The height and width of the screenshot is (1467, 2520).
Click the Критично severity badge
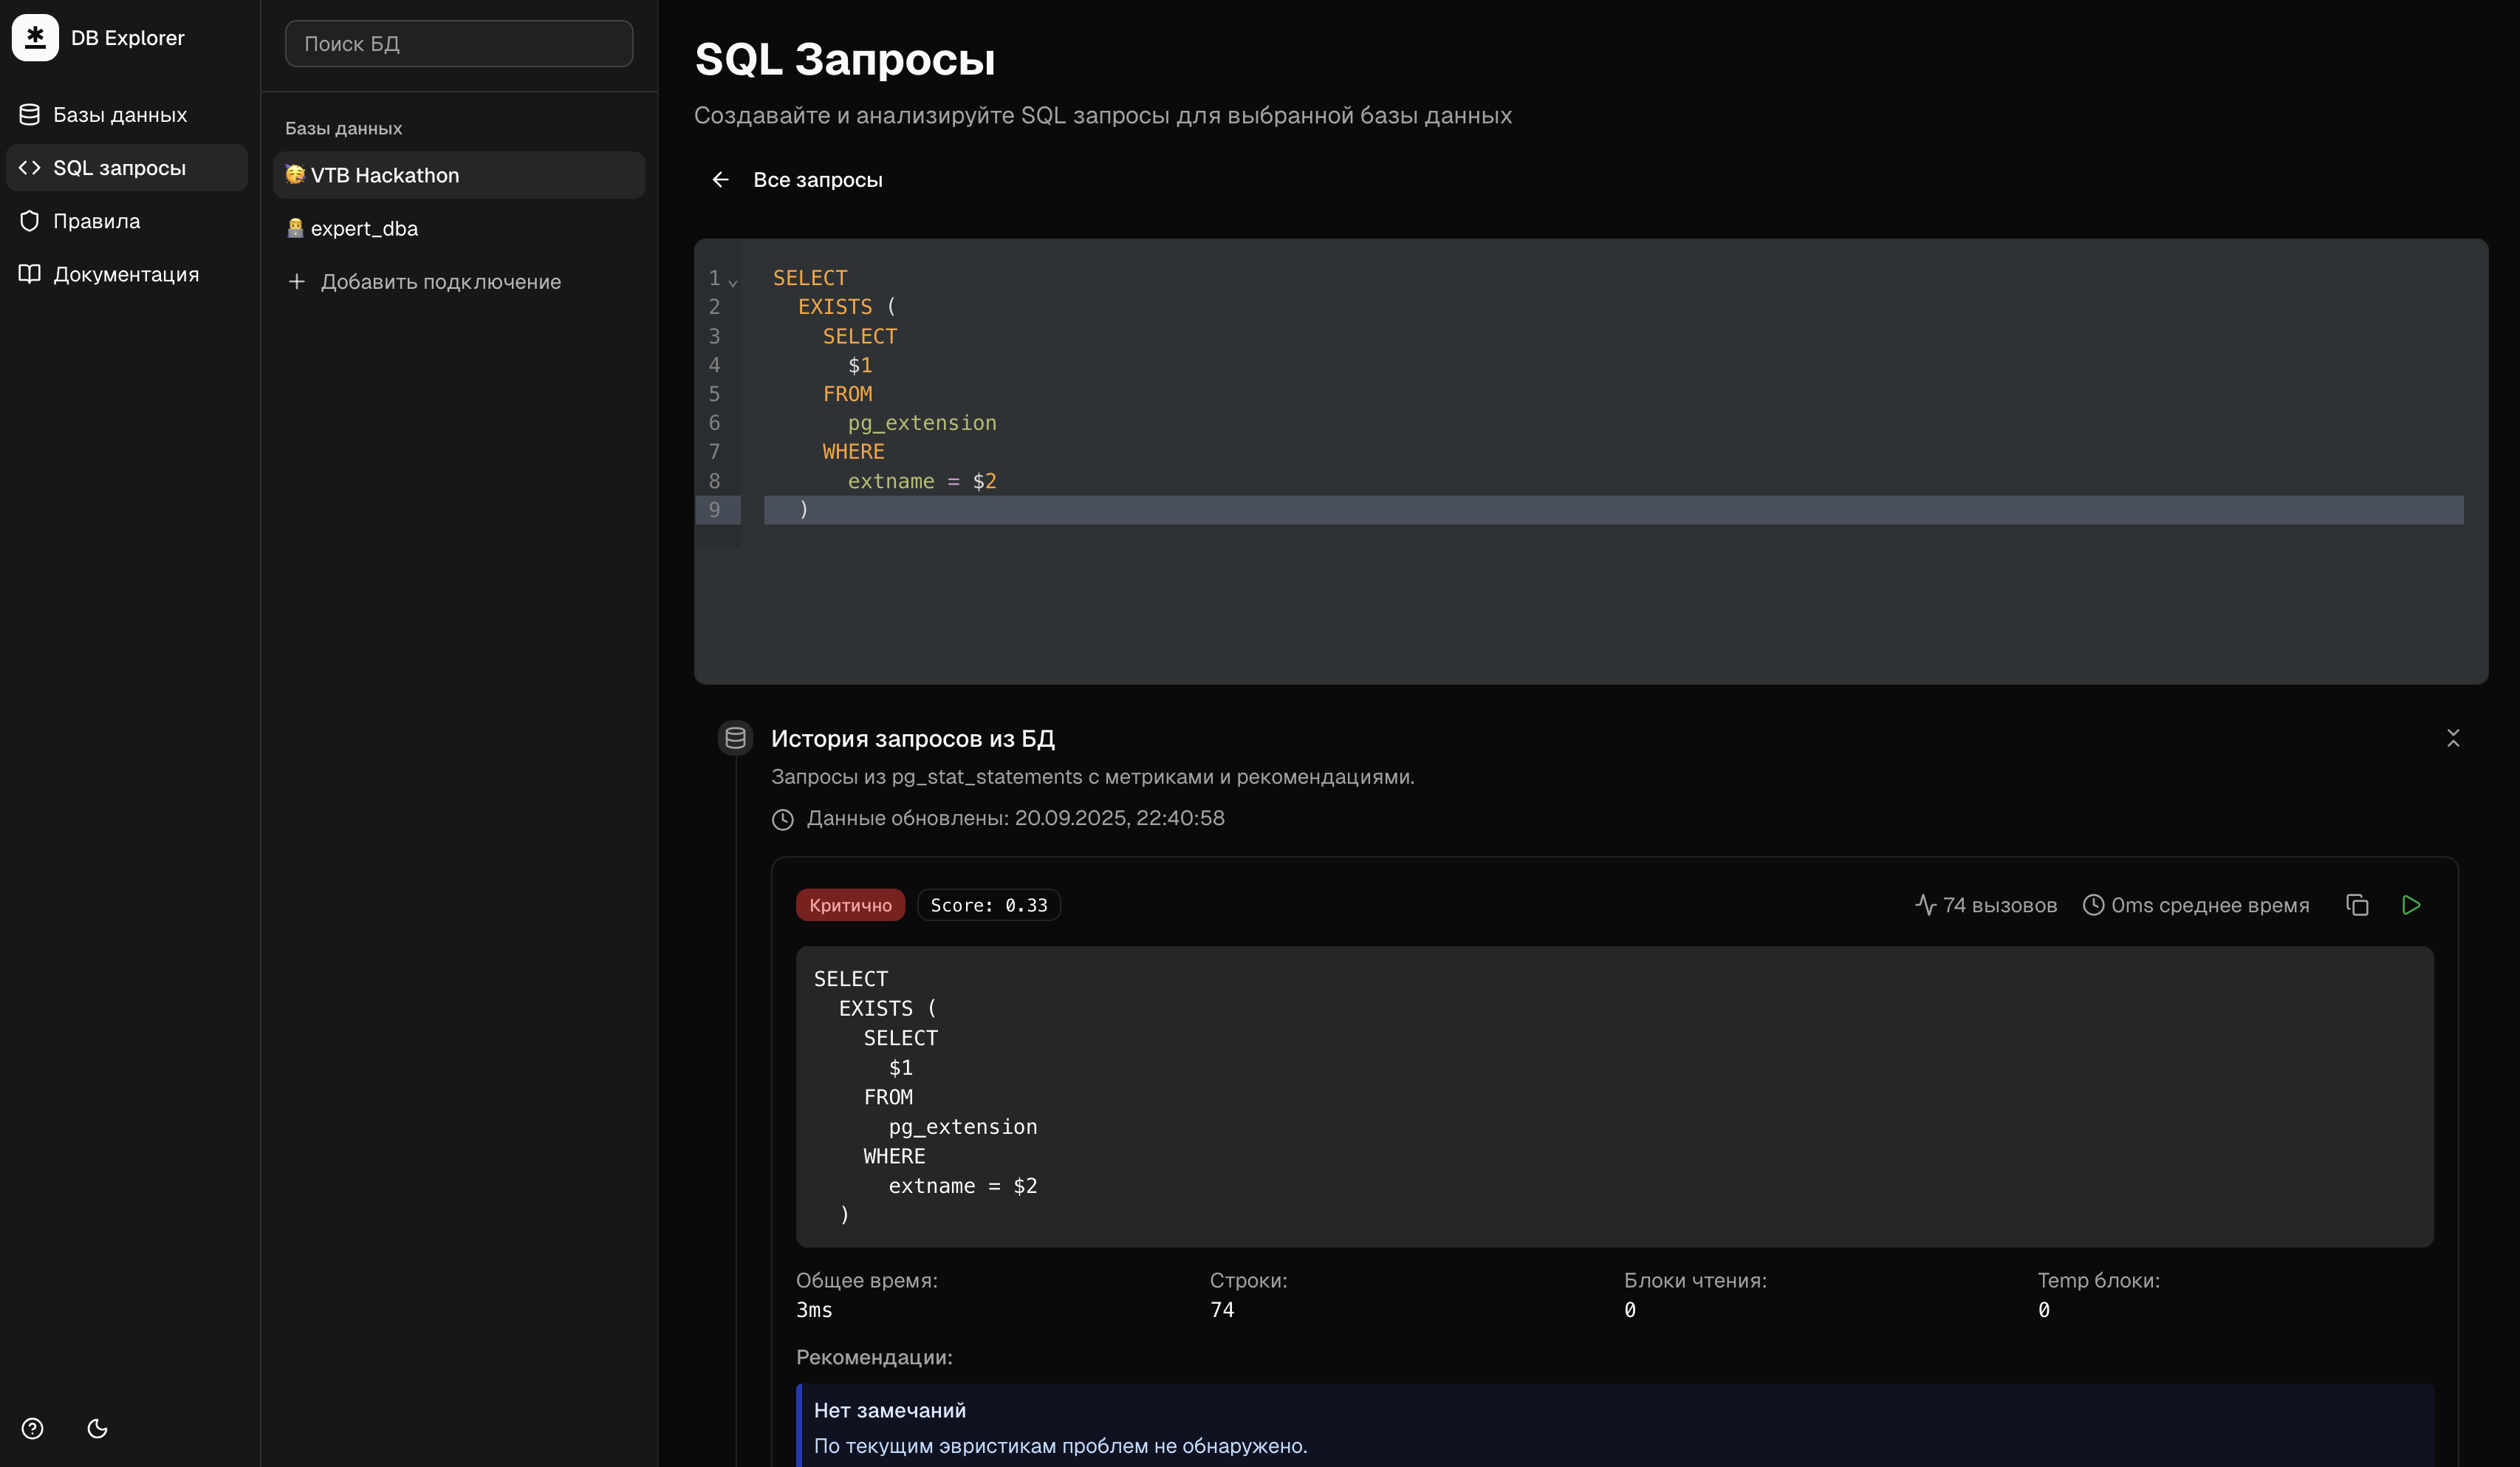point(850,905)
